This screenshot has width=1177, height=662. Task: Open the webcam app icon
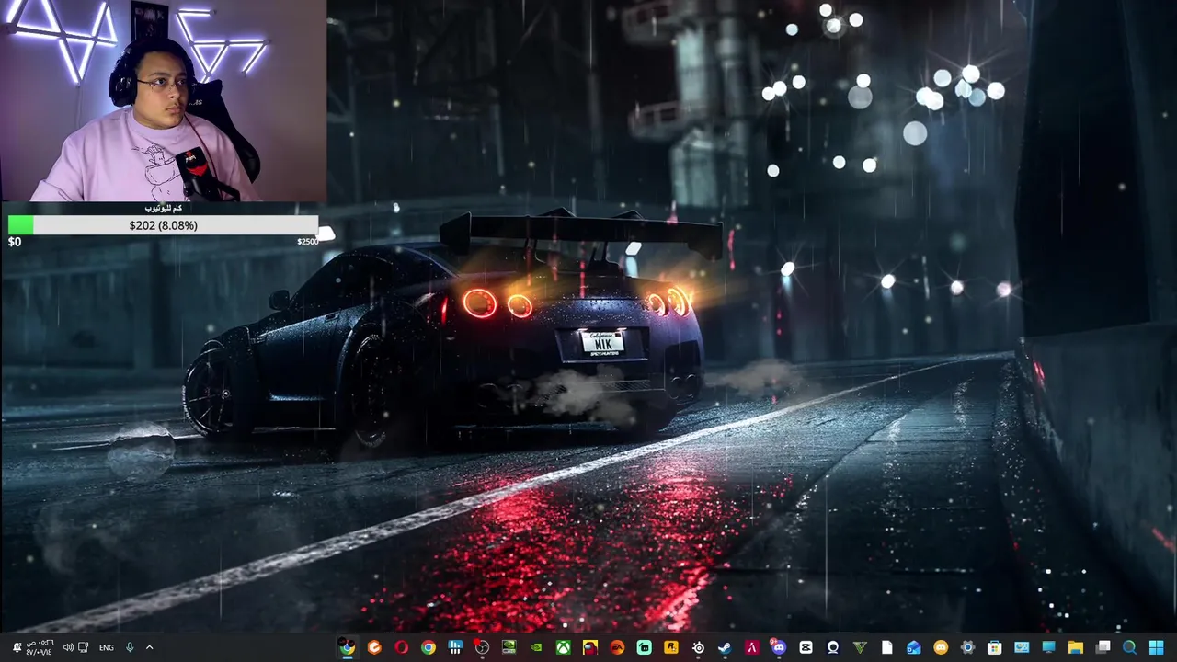[x=833, y=647]
